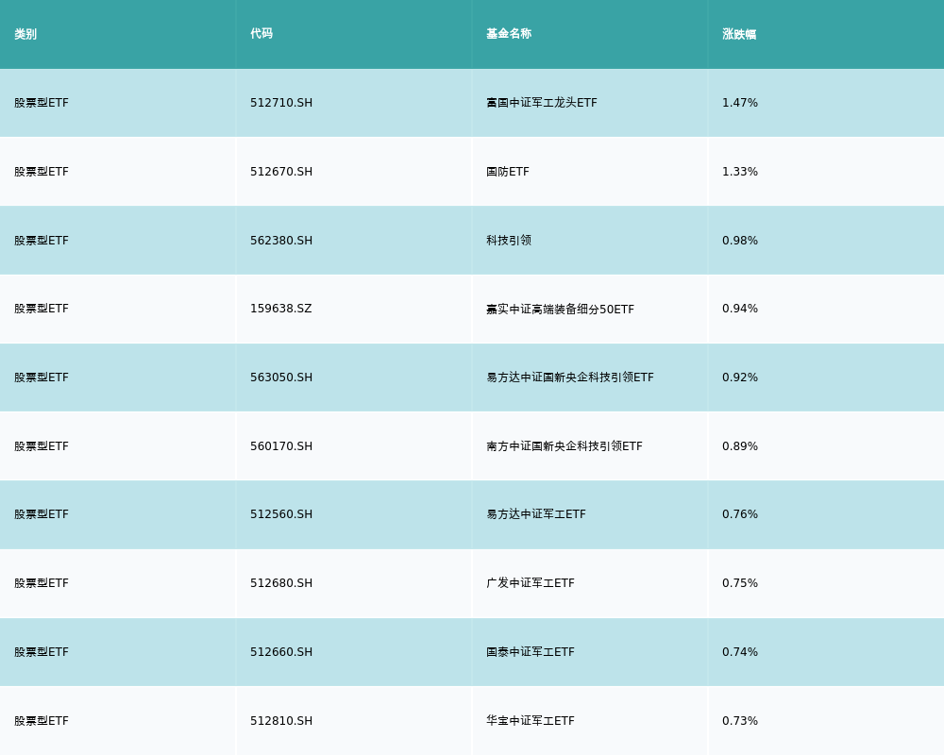Click fund name 嘉实中证高端装备细分50ETF

[x=560, y=309]
